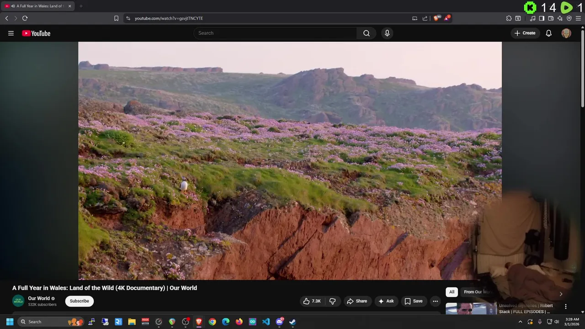Click the address bar URL youtube.com/watch
This screenshot has height=329, width=585.
169,18
